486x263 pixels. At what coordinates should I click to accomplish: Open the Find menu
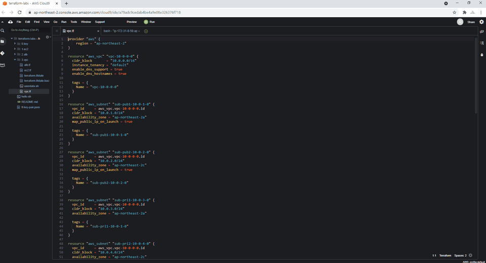click(36, 22)
